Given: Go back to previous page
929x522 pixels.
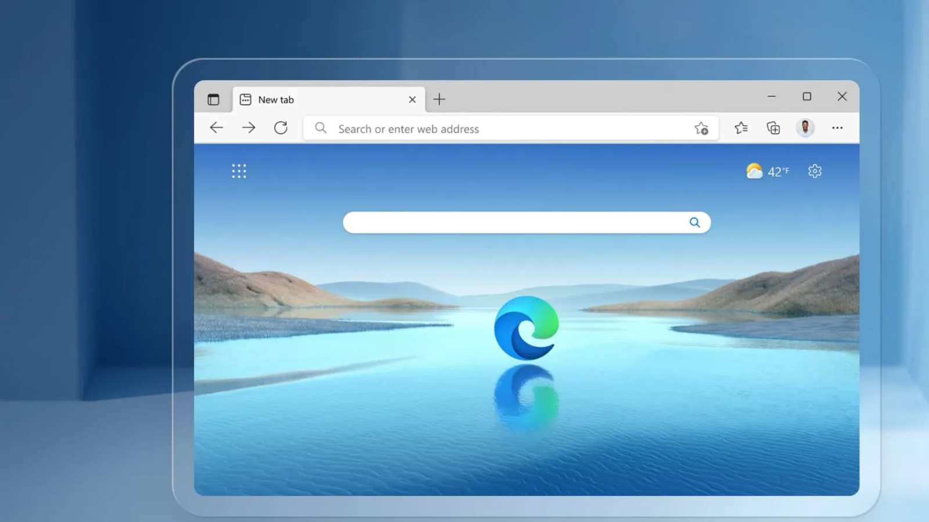Looking at the screenshot, I should click(217, 128).
